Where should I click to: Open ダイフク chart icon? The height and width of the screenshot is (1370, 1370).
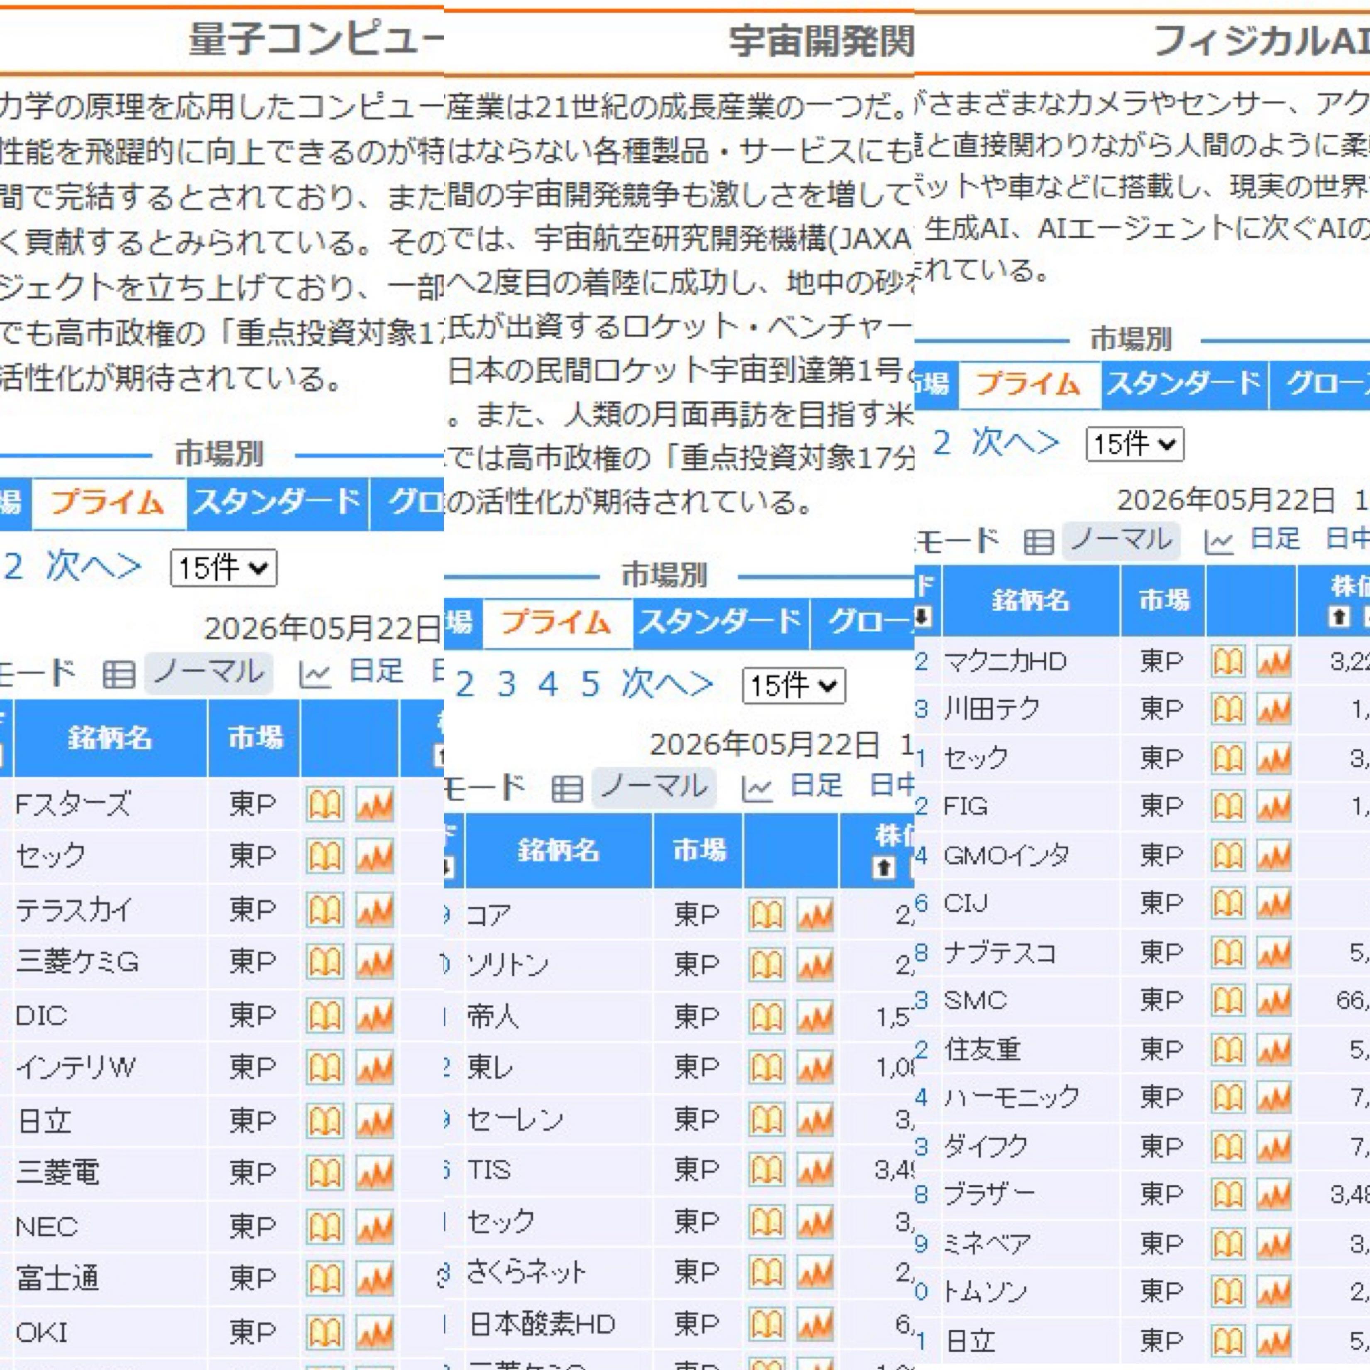point(1274,1147)
